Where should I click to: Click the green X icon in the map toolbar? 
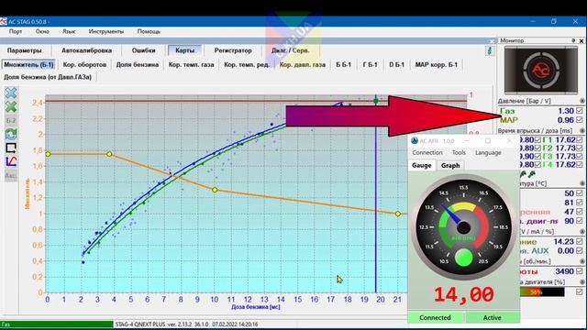11,107
